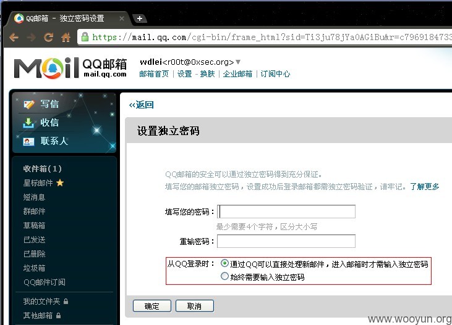Viewport: 452px width, 325px height.
Task: Select the QQ邮箱 独立密码设置 tab
Action: pos(69,19)
